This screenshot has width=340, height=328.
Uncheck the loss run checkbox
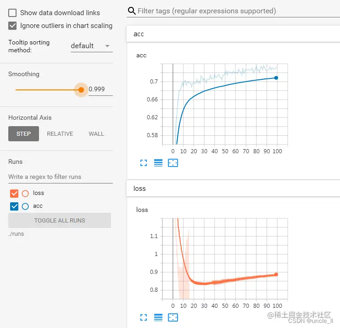(x=14, y=194)
